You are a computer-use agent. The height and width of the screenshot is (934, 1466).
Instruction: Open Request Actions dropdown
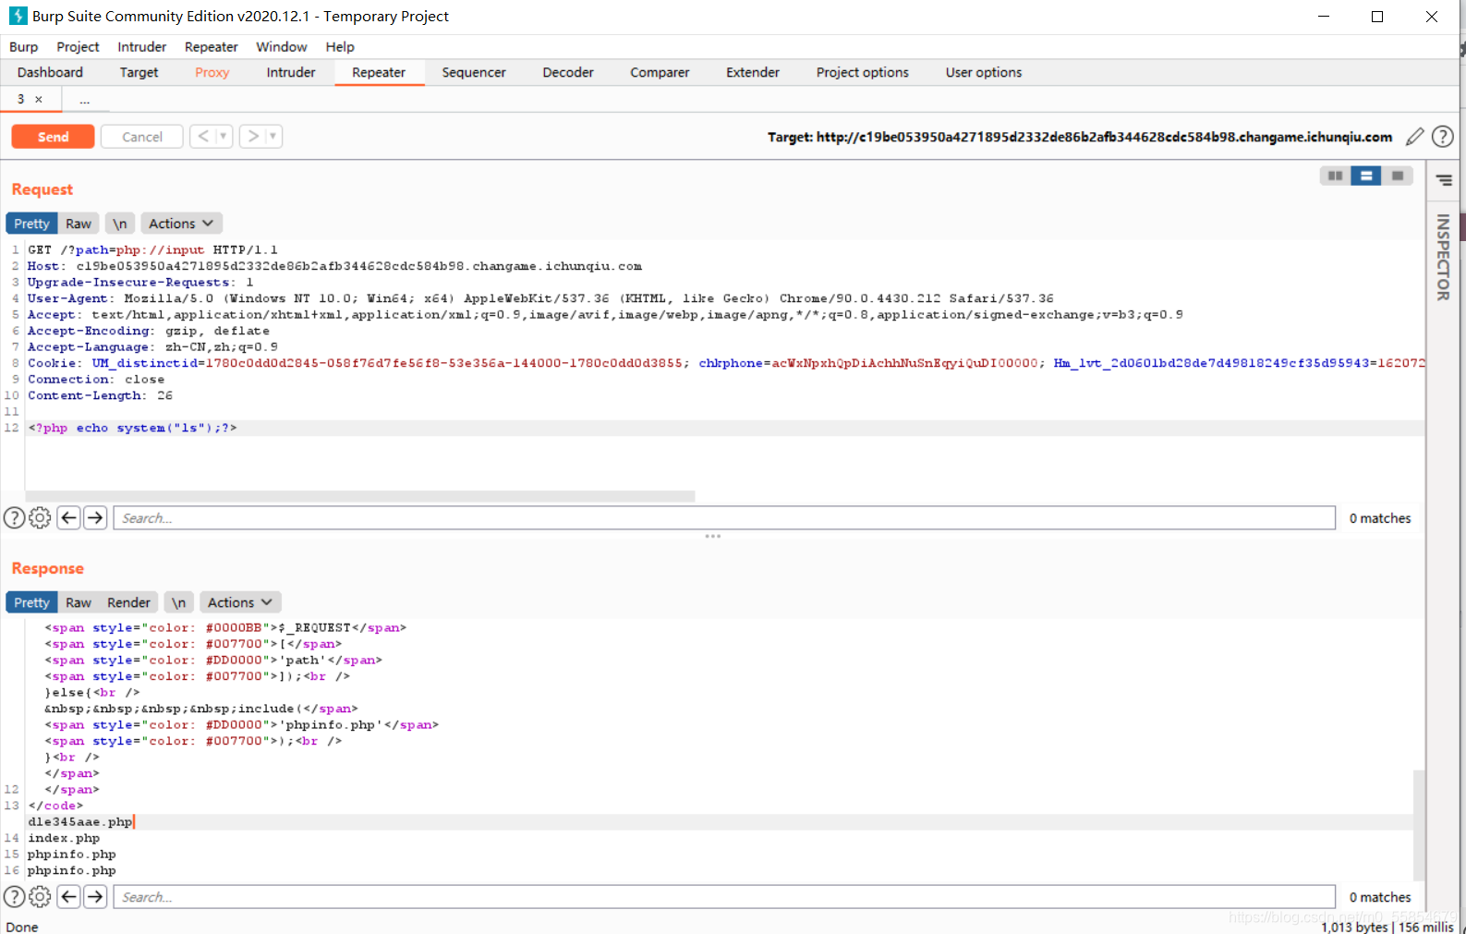click(181, 224)
